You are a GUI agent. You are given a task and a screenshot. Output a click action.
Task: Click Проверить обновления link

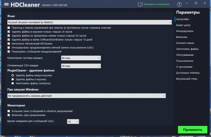[x=157, y=4]
